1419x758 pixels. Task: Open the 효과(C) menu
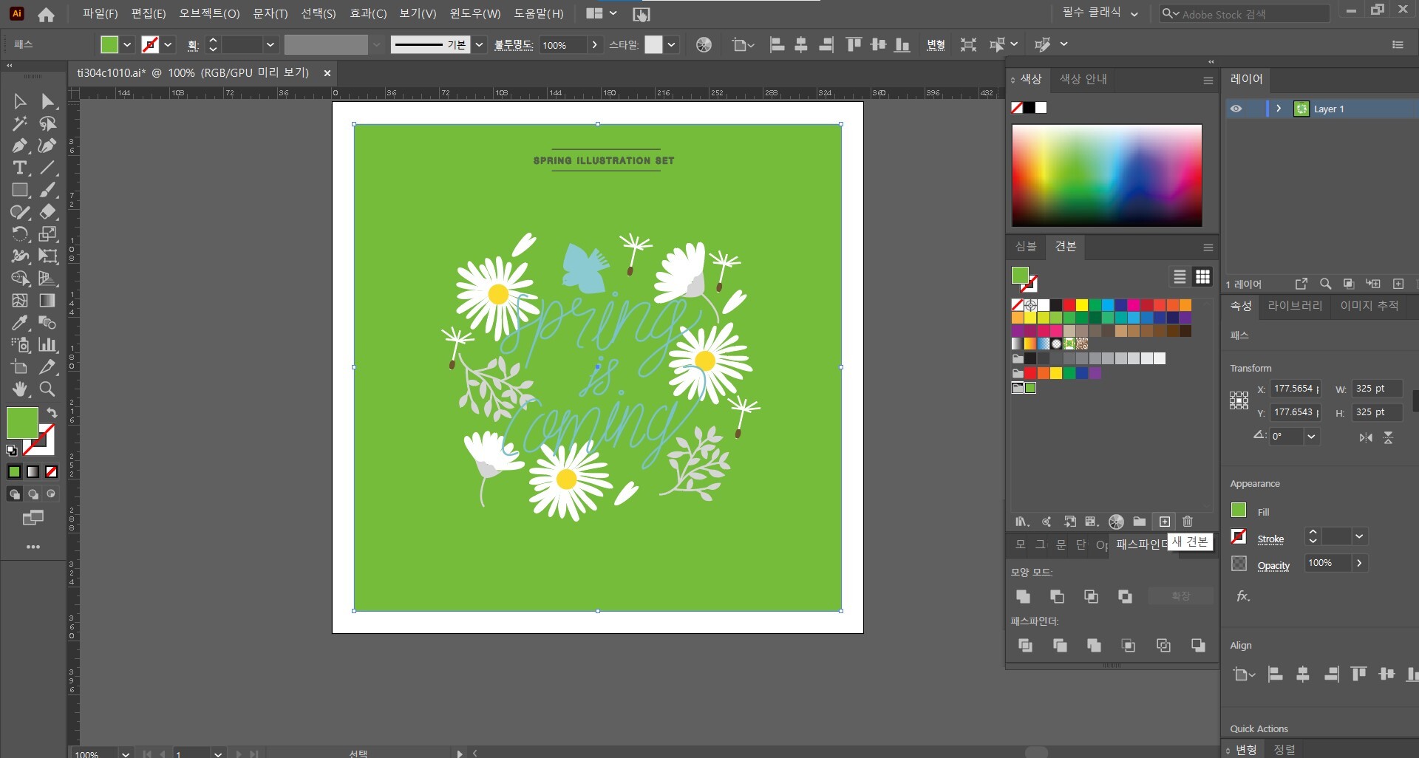pyautogui.click(x=367, y=13)
